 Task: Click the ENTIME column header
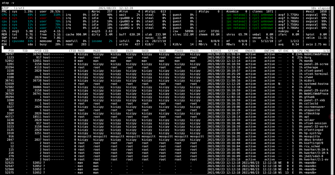pyautogui.click(x=270, y=51)
